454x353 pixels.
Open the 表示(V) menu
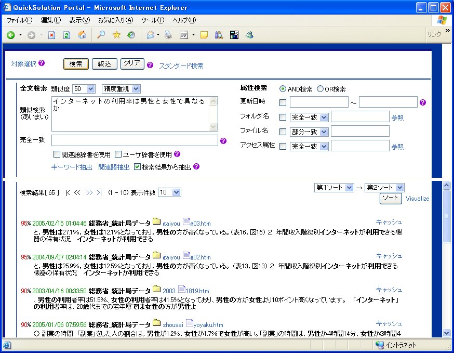click(x=79, y=20)
